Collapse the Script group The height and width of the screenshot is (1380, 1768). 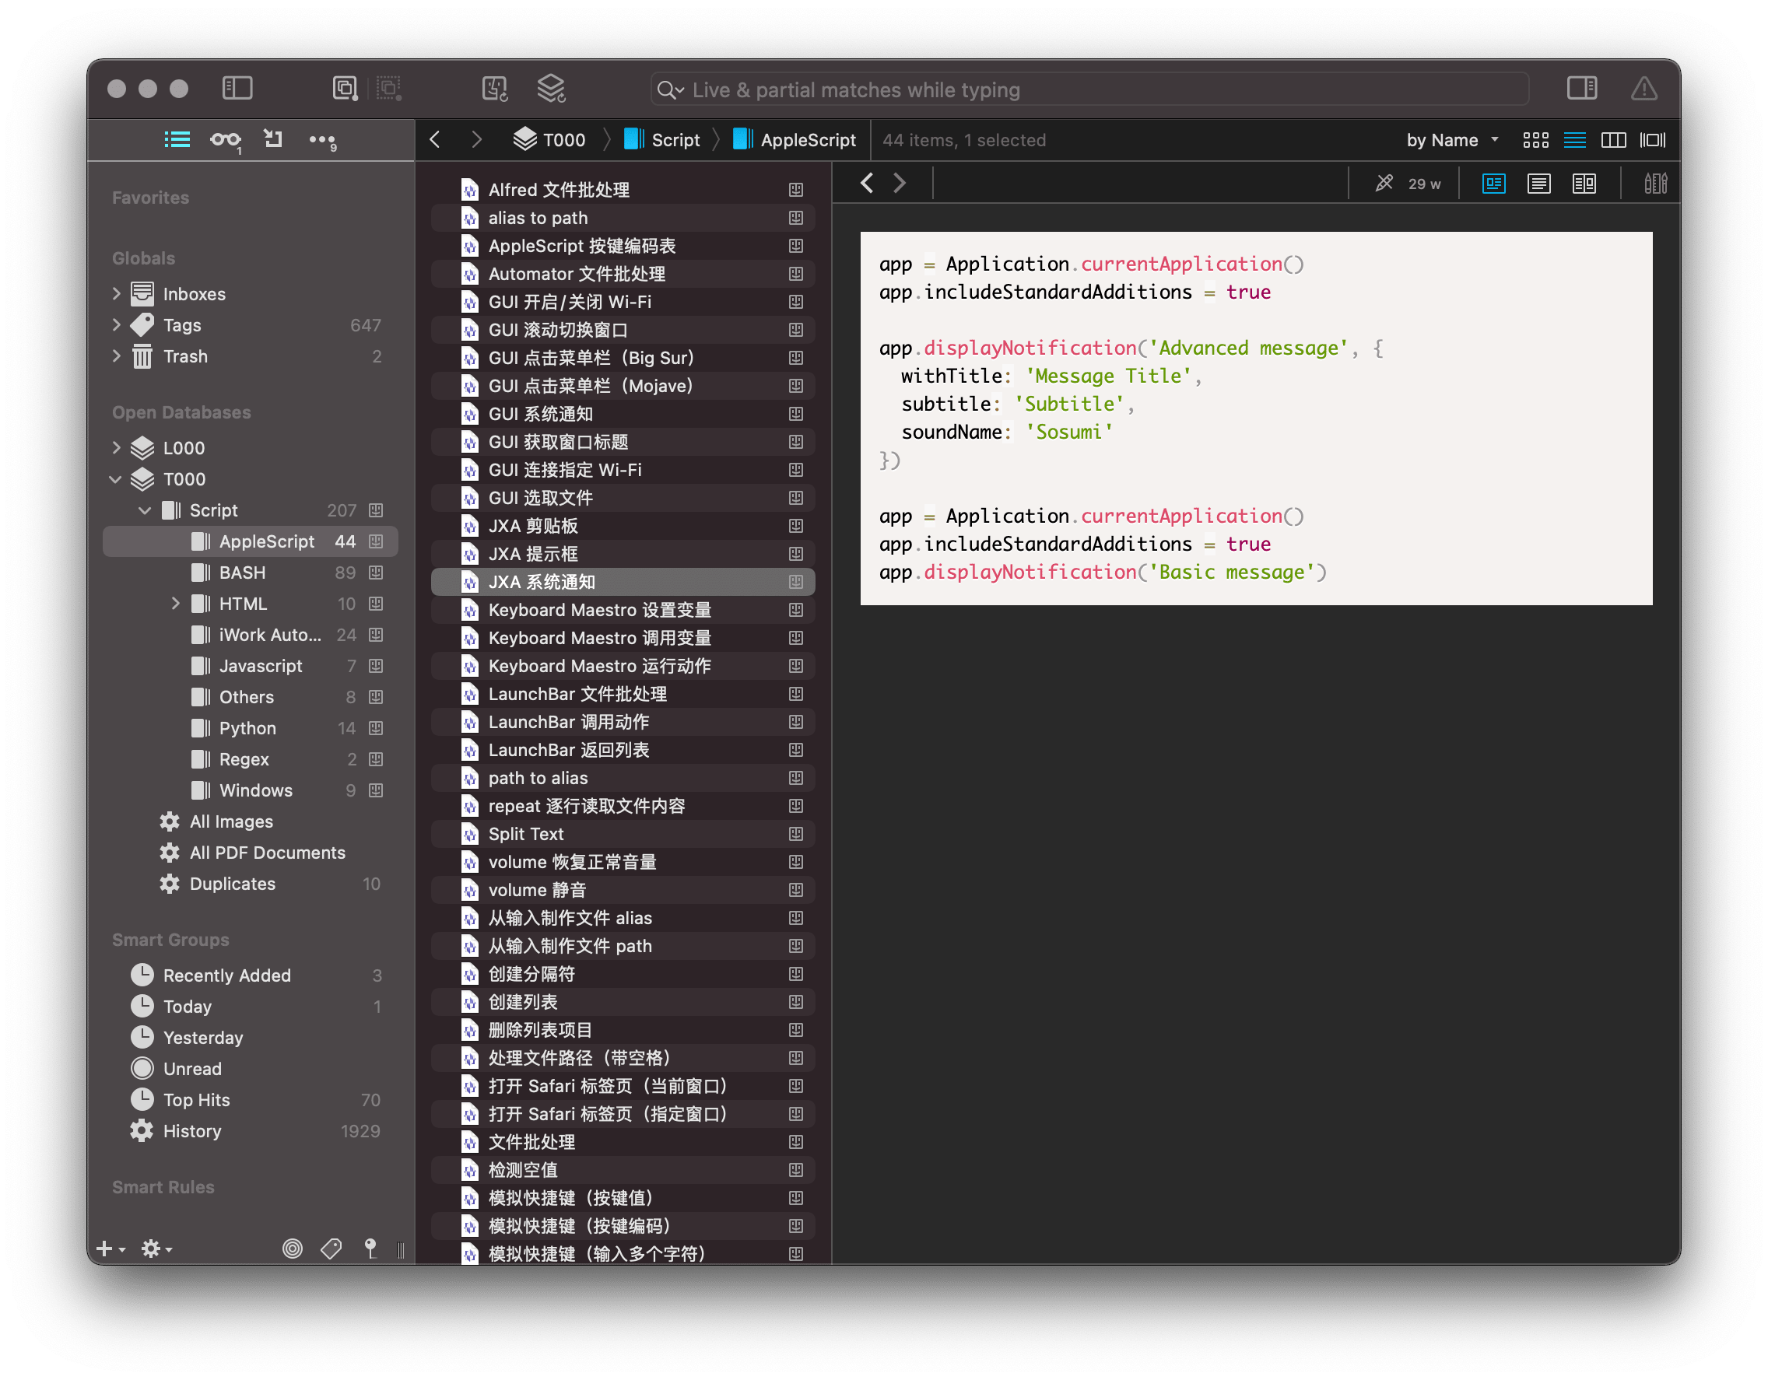[145, 510]
